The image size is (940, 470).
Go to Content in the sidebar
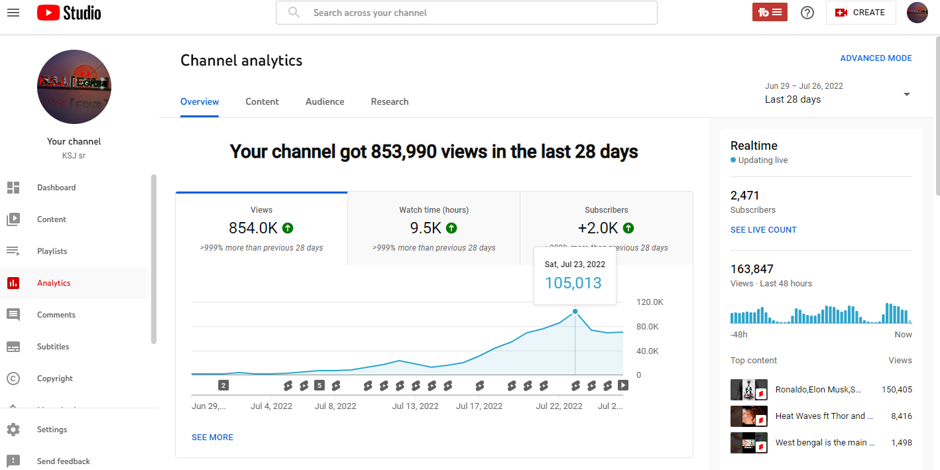(x=52, y=219)
